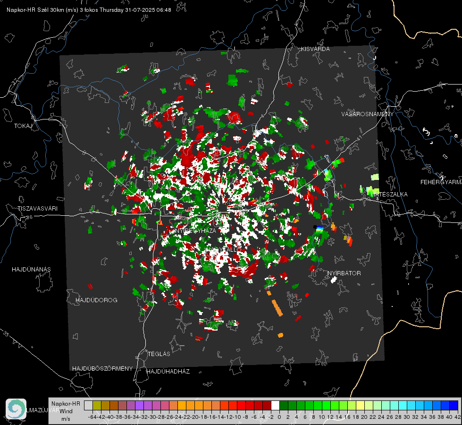Select the TÉGLÁS city label

(x=159, y=354)
